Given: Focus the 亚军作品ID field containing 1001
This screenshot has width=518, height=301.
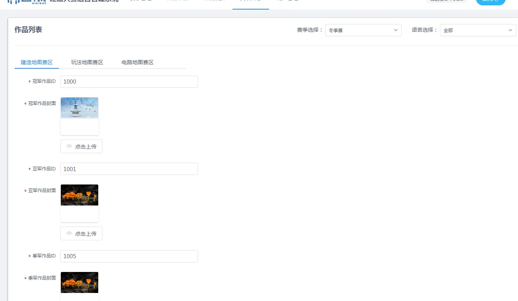Looking at the screenshot, I should click(129, 169).
